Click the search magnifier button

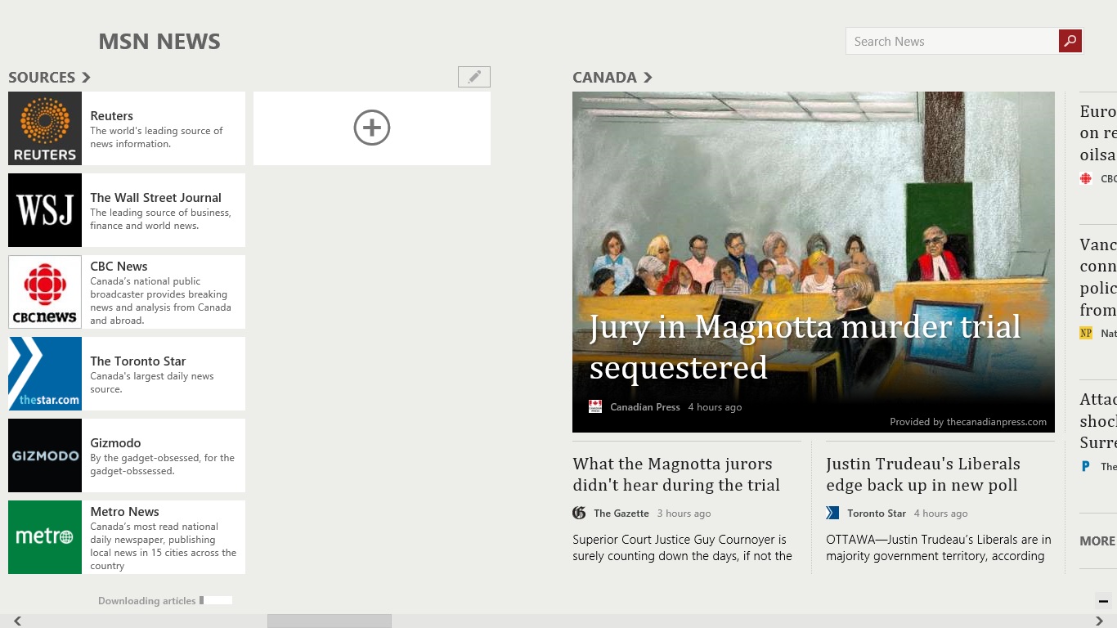[1070, 41]
